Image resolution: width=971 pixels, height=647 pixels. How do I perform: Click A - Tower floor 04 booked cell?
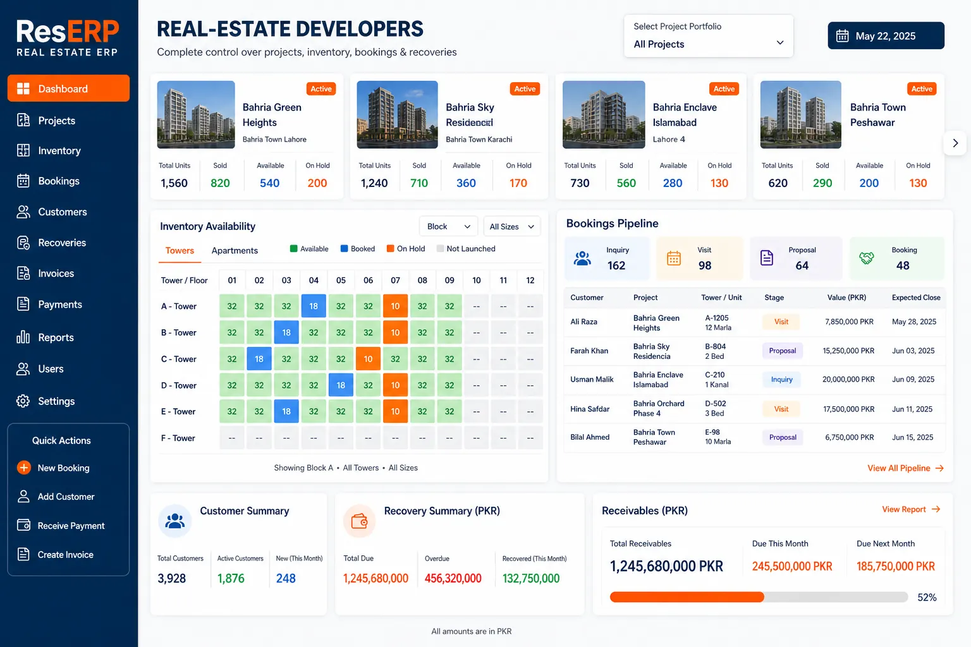(x=314, y=306)
